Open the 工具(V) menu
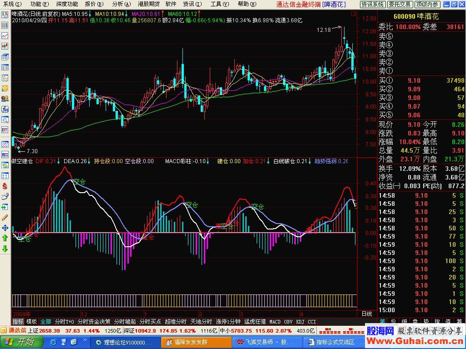The height and width of the screenshot is (349, 466). coord(220,4)
